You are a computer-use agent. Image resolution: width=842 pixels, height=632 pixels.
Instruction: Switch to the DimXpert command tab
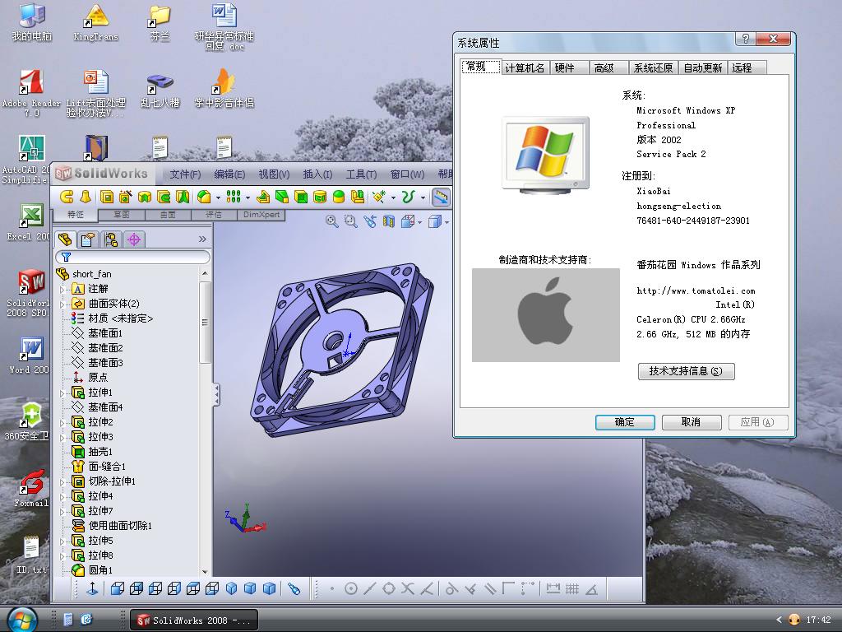pos(261,215)
